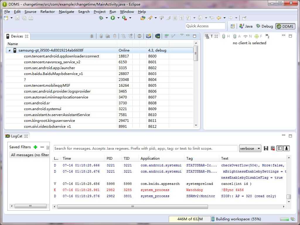Click the DDMS perspective button
The height and width of the screenshot is (225, 300).
285,26
